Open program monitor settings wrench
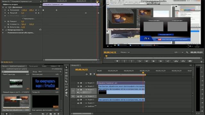 [187, 52]
